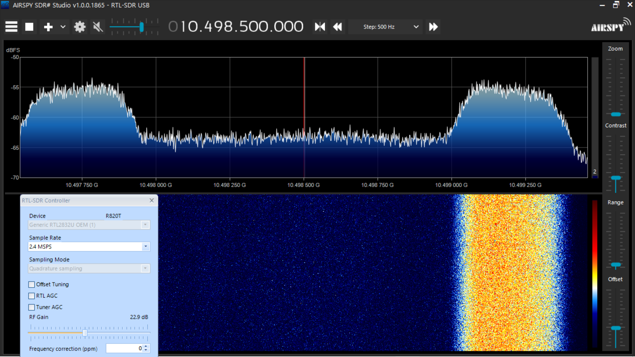
Task: Click the spectrum at 10.499 000 G label
Action: 451,185
